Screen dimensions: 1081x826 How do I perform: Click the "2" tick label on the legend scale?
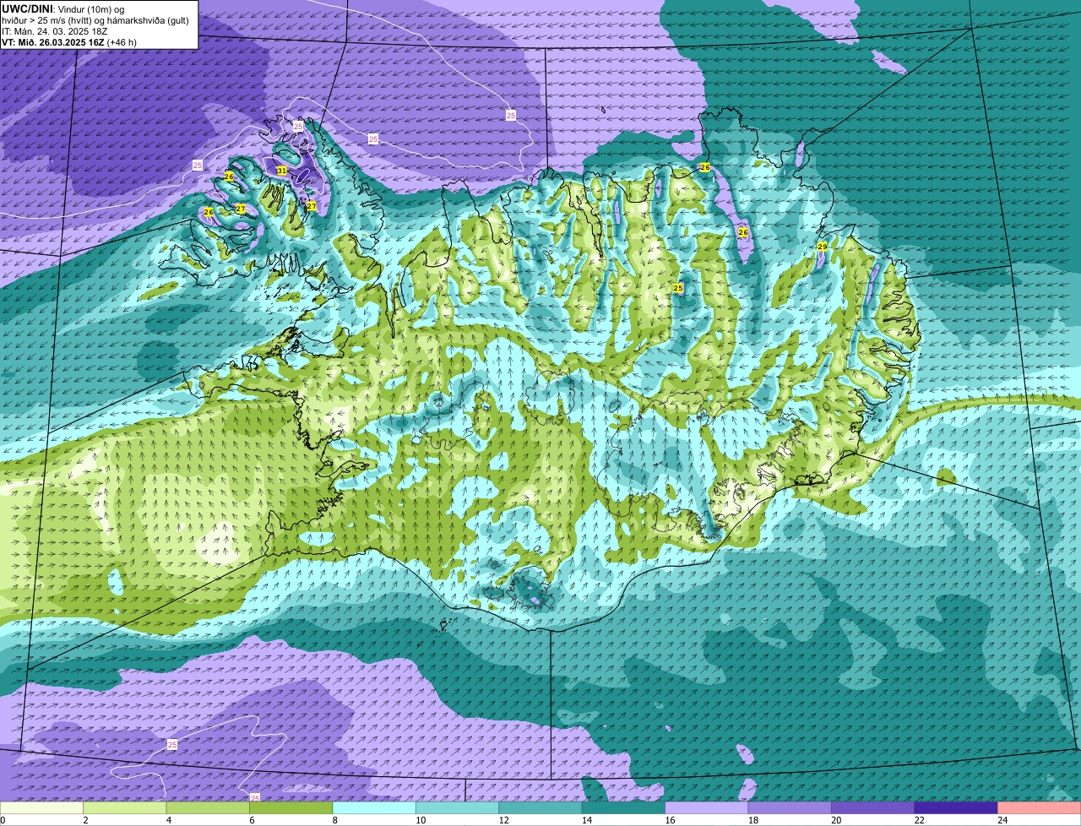coord(84,820)
